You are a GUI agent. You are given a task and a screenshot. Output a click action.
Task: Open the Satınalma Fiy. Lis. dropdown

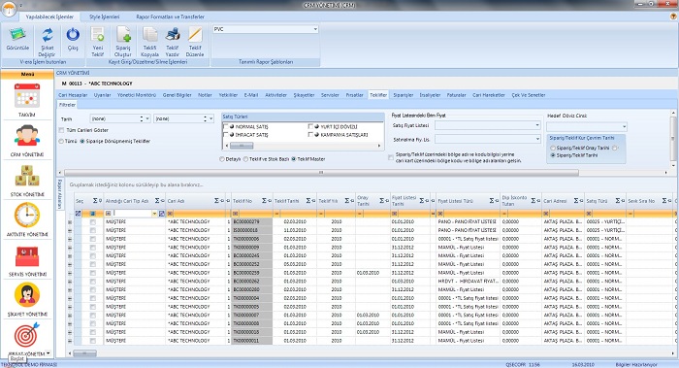(537, 139)
